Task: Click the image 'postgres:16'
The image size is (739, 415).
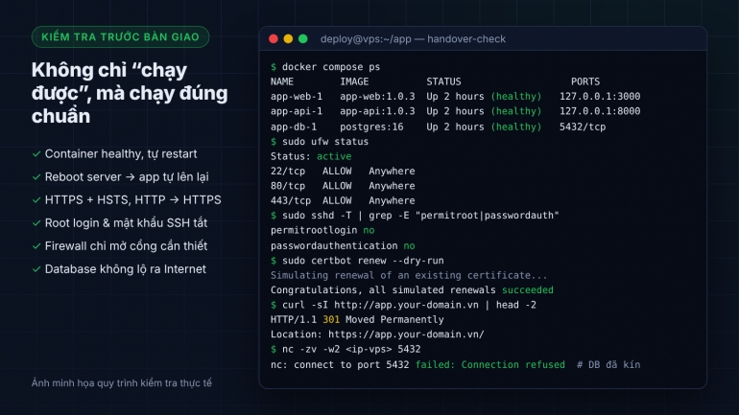Action: [371, 127]
